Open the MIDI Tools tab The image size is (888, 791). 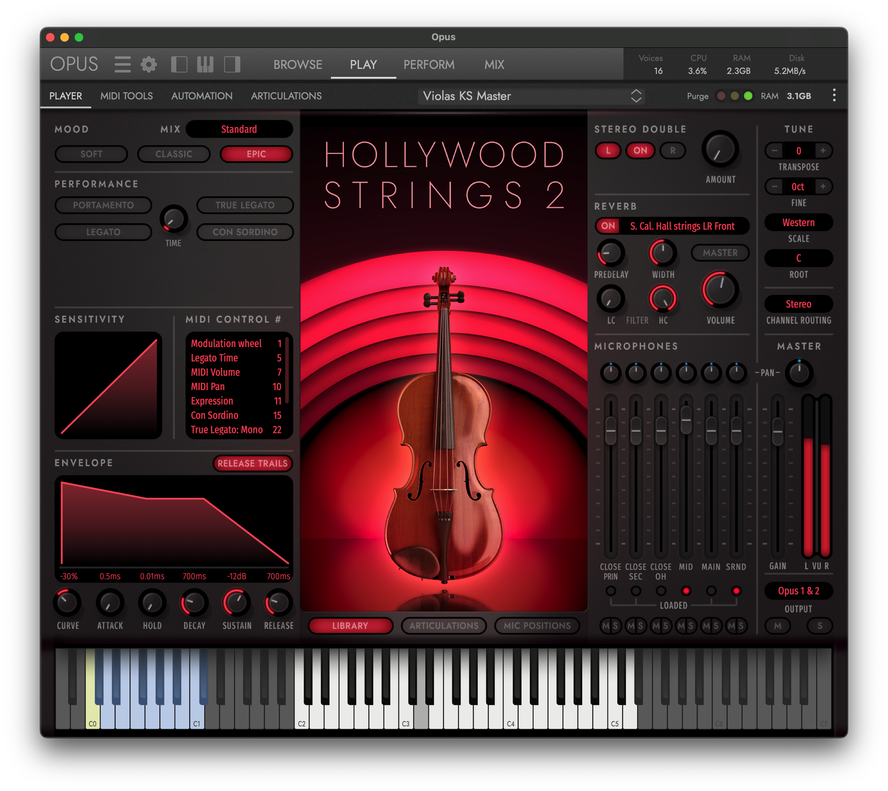coord(126,95)
